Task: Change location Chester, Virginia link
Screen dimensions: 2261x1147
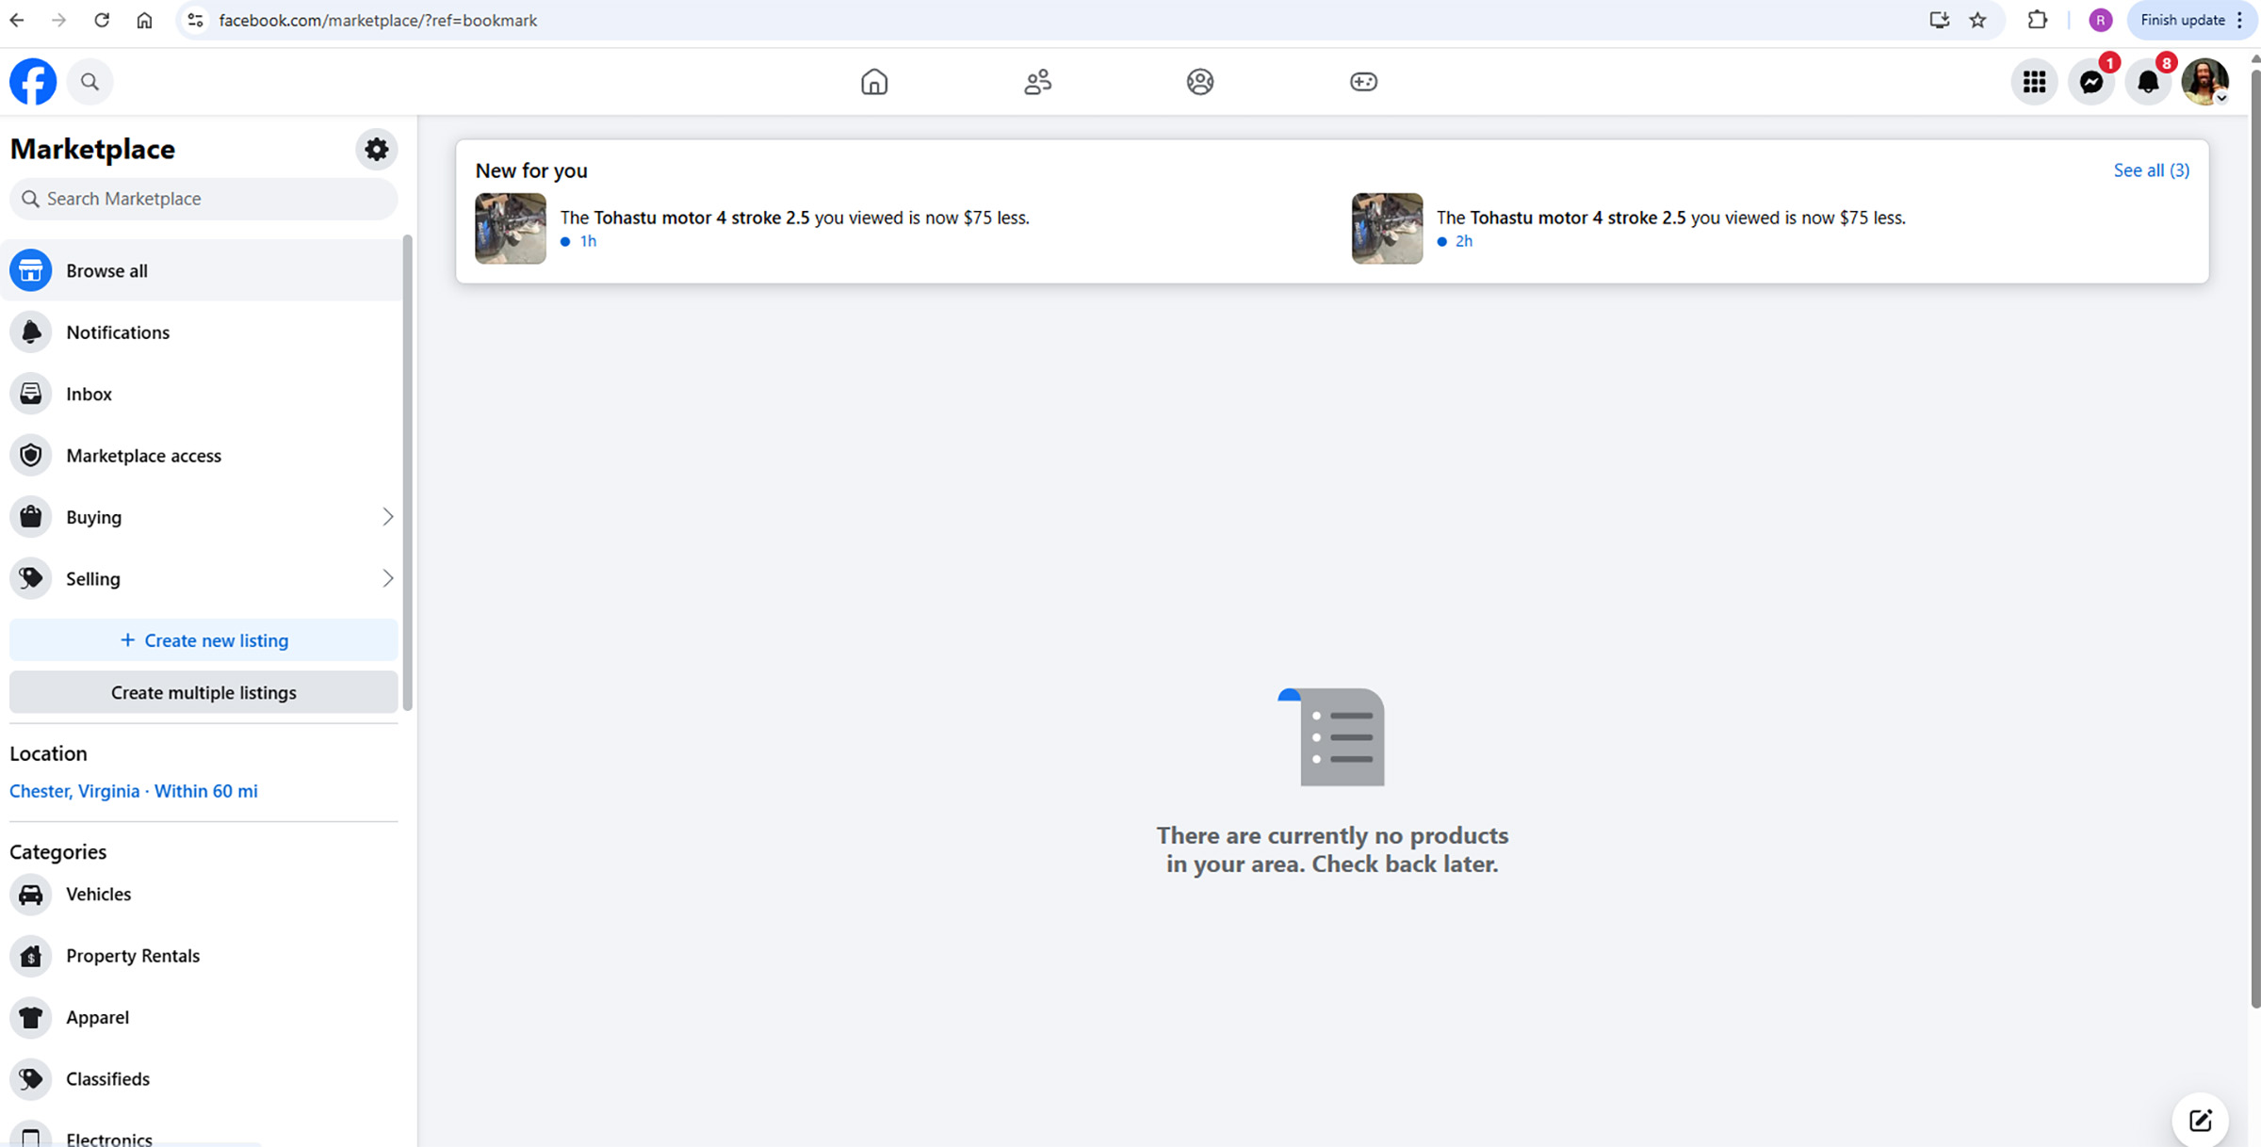Action: pyautogui.click(x=134, y=791)
